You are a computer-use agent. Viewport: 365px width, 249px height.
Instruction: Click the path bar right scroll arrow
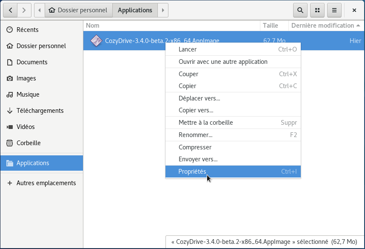pyautogui.click(x=163, y=10)
